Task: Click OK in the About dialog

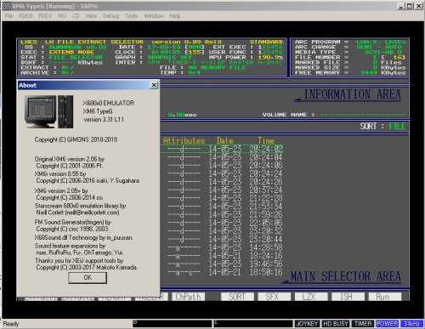Action: point(88,278)
